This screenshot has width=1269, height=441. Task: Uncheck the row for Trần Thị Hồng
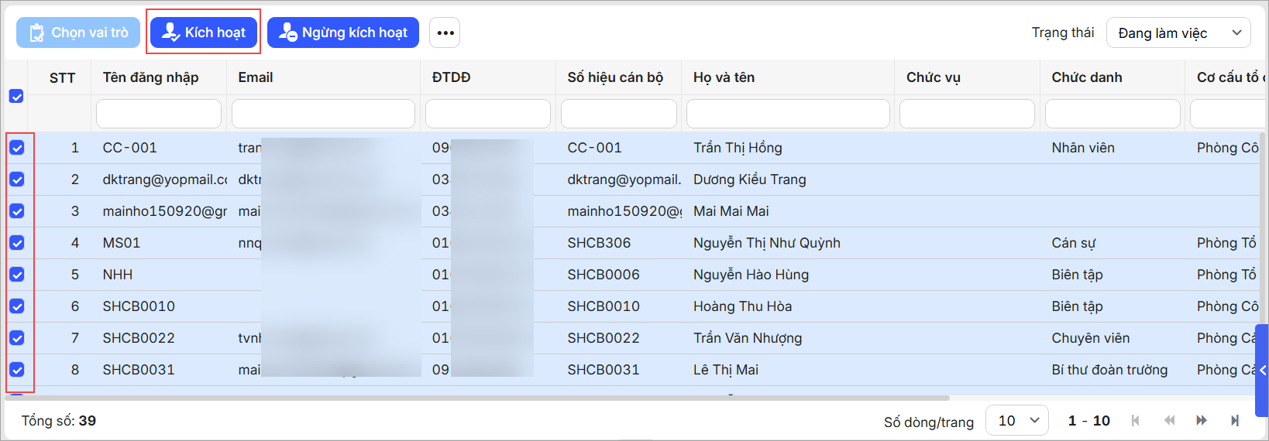pos(17,148)
